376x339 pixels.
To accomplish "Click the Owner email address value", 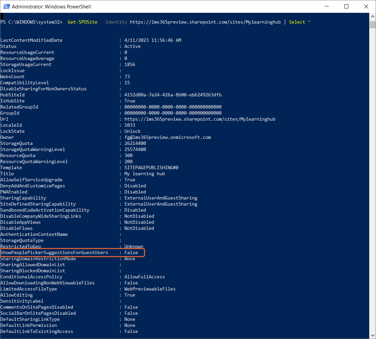I will pyautogui.click(x=168, y=137).
